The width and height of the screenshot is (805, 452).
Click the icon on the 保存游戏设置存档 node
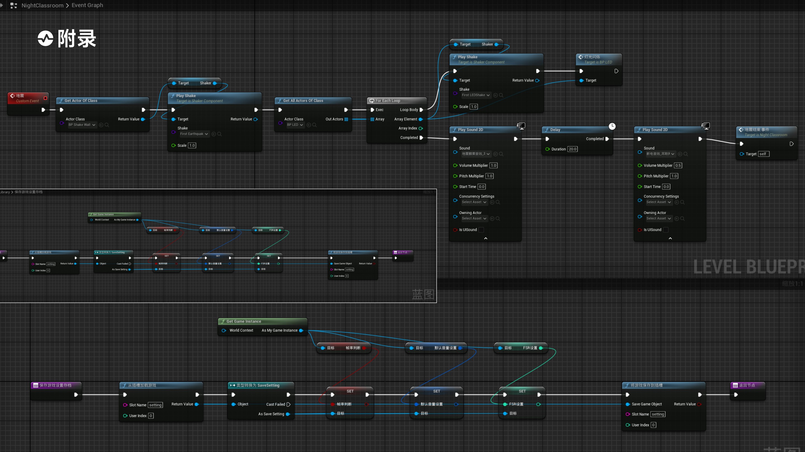[x=35, y=385]
